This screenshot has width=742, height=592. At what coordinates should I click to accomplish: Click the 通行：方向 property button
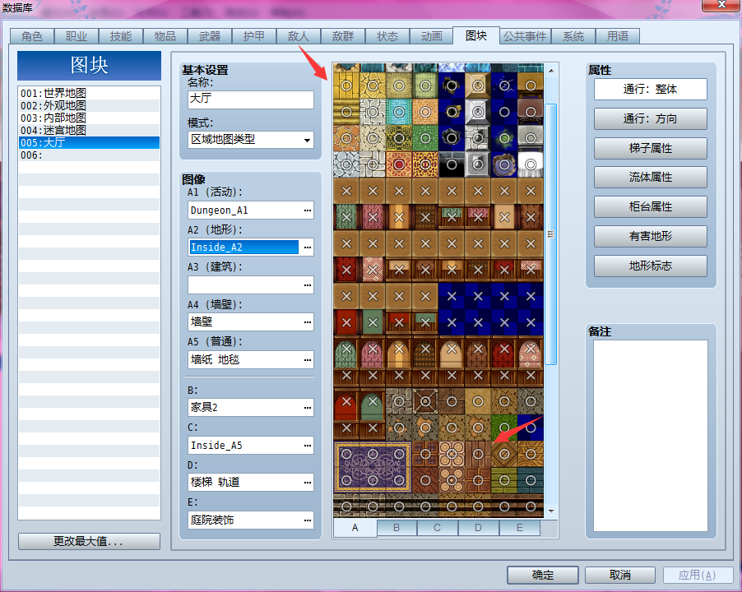pyautogui.click(x=650, y=118)
